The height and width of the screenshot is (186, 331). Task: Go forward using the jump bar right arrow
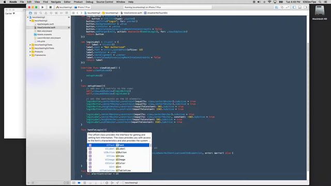tap(81, 13)
